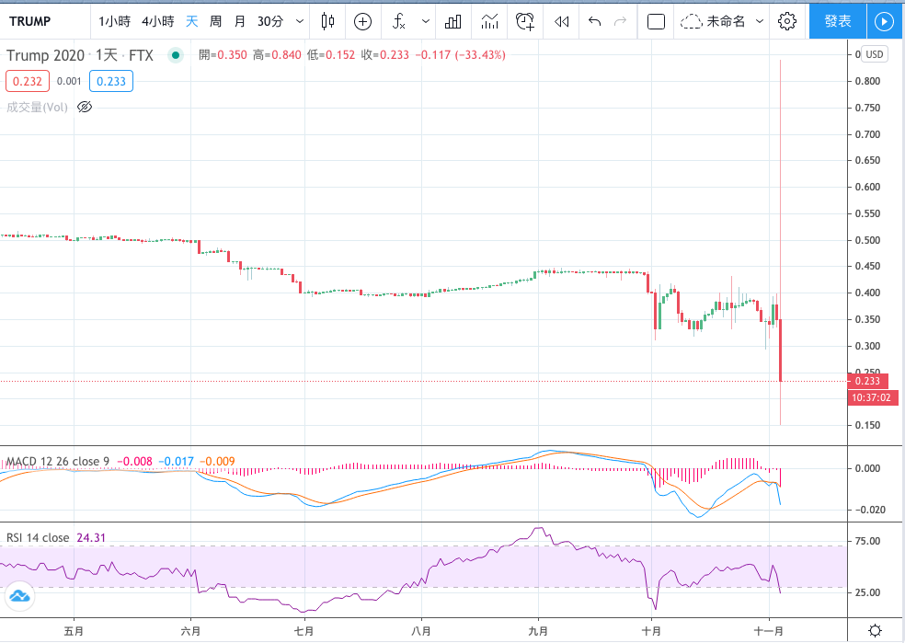The height and width of the screenshot is (643, 905).
Task: Click the 開=0.350 open value
Action: click(x=223, y=55)
